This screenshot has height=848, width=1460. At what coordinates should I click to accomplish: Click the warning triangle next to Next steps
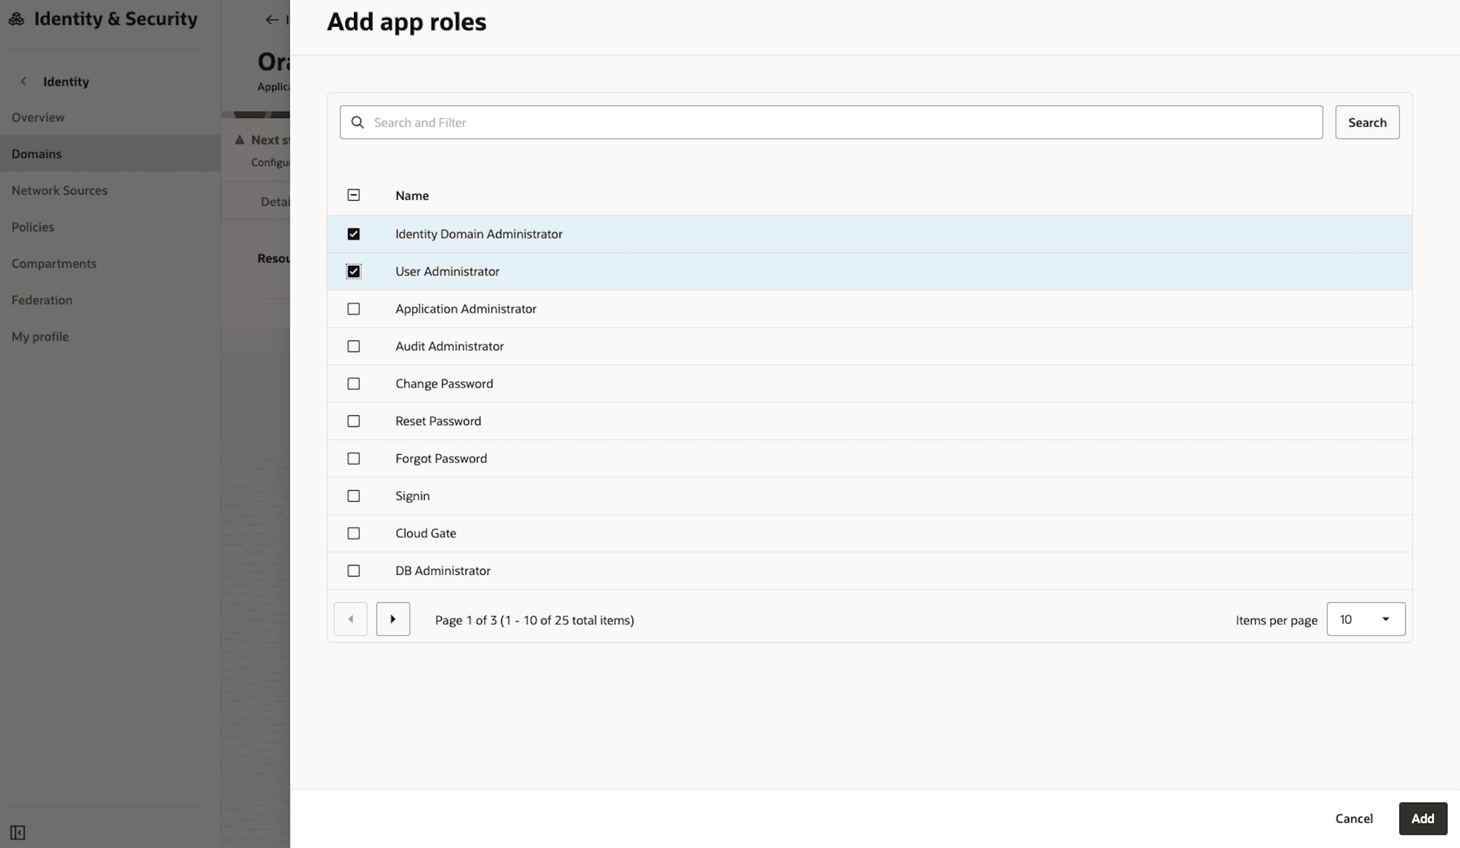(x=240, y=139)
